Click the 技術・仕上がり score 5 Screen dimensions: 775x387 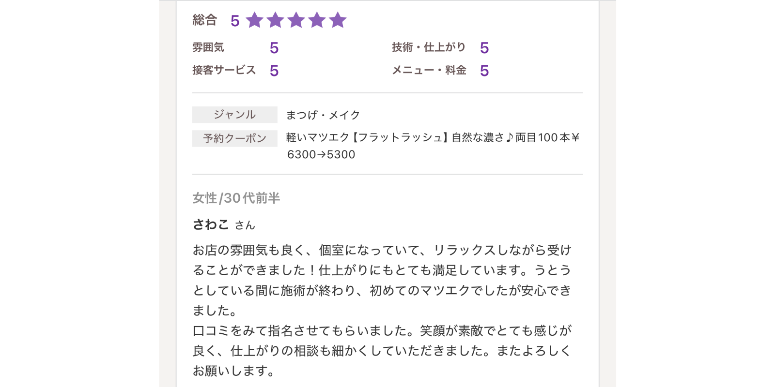[x=484, y=48]
